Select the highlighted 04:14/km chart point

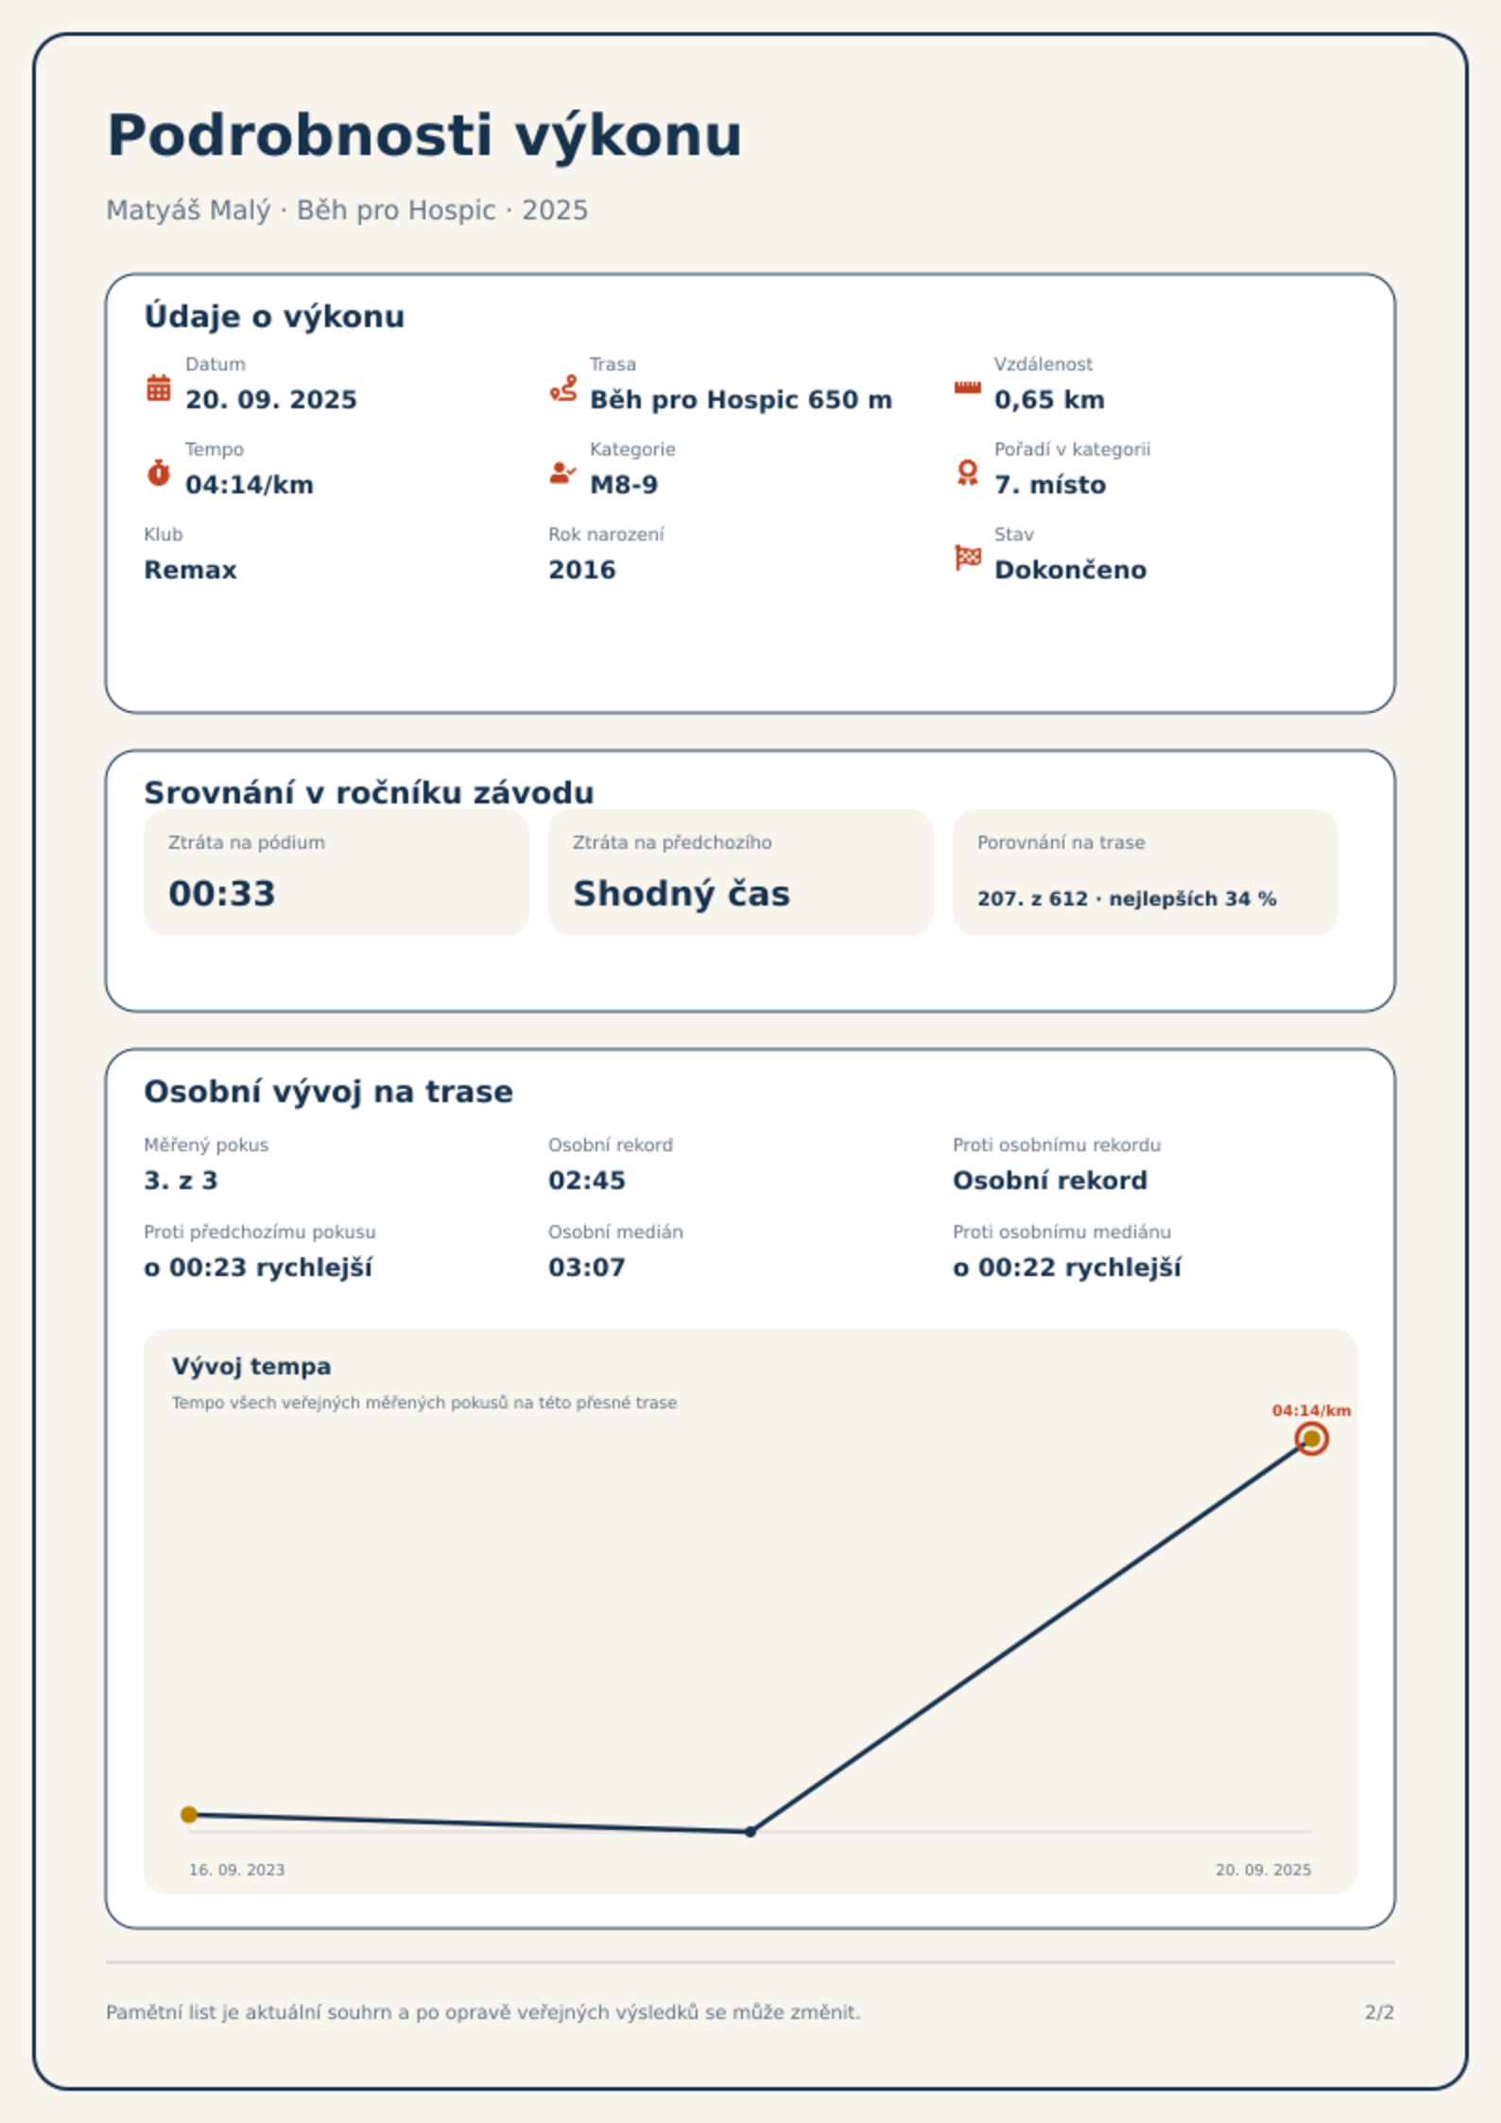[1311, 1439]
